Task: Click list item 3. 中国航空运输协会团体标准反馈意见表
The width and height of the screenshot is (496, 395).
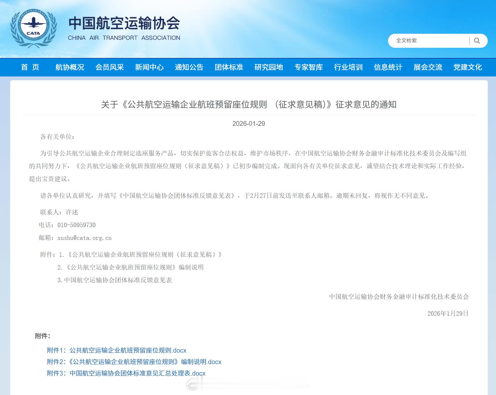Action: pos(115,280)
